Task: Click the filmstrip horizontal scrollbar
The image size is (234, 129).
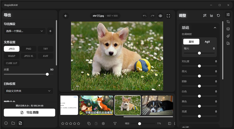Action: [148, 117]
